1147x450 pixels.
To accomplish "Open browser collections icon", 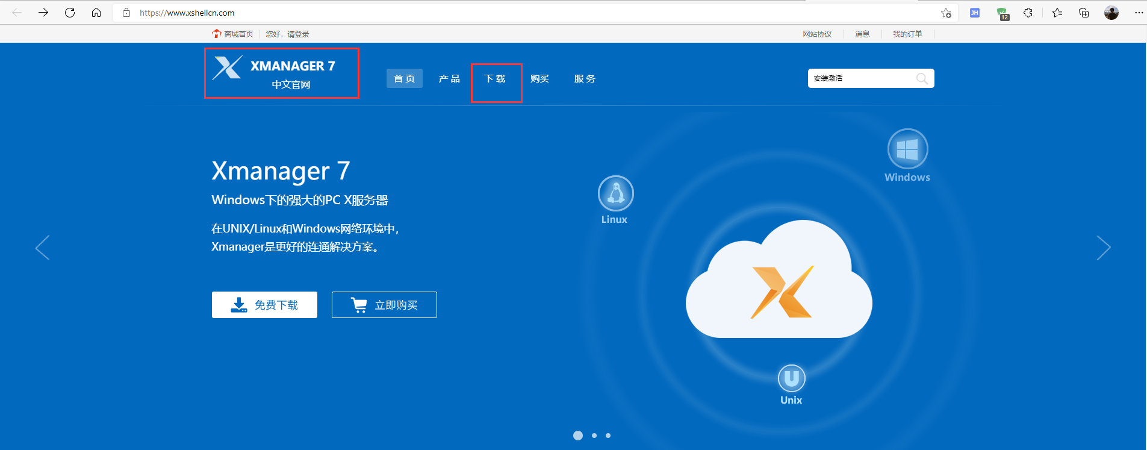I will click(1084, 13).
